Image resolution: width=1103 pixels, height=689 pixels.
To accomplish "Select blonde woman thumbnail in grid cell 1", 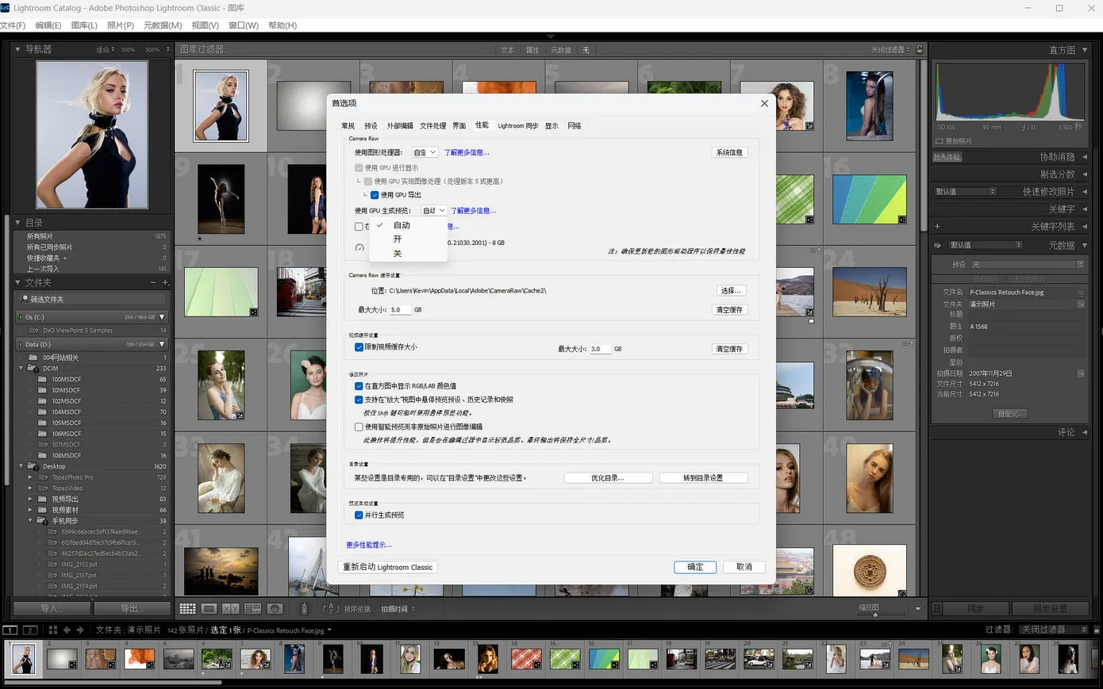I will pyautogui.click(x=221, y=105).
